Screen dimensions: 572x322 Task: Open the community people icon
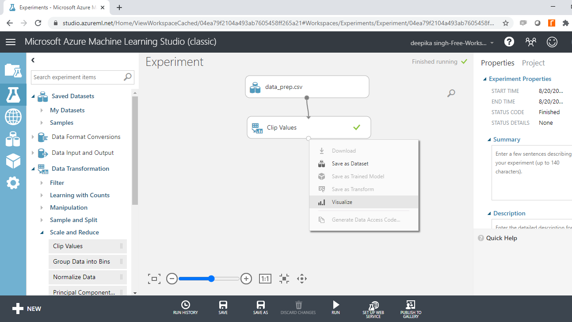(531, 42)
